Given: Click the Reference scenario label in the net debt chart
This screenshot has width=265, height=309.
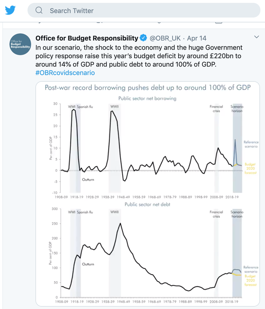Looking at the screenshot, I should pos(250,270).
